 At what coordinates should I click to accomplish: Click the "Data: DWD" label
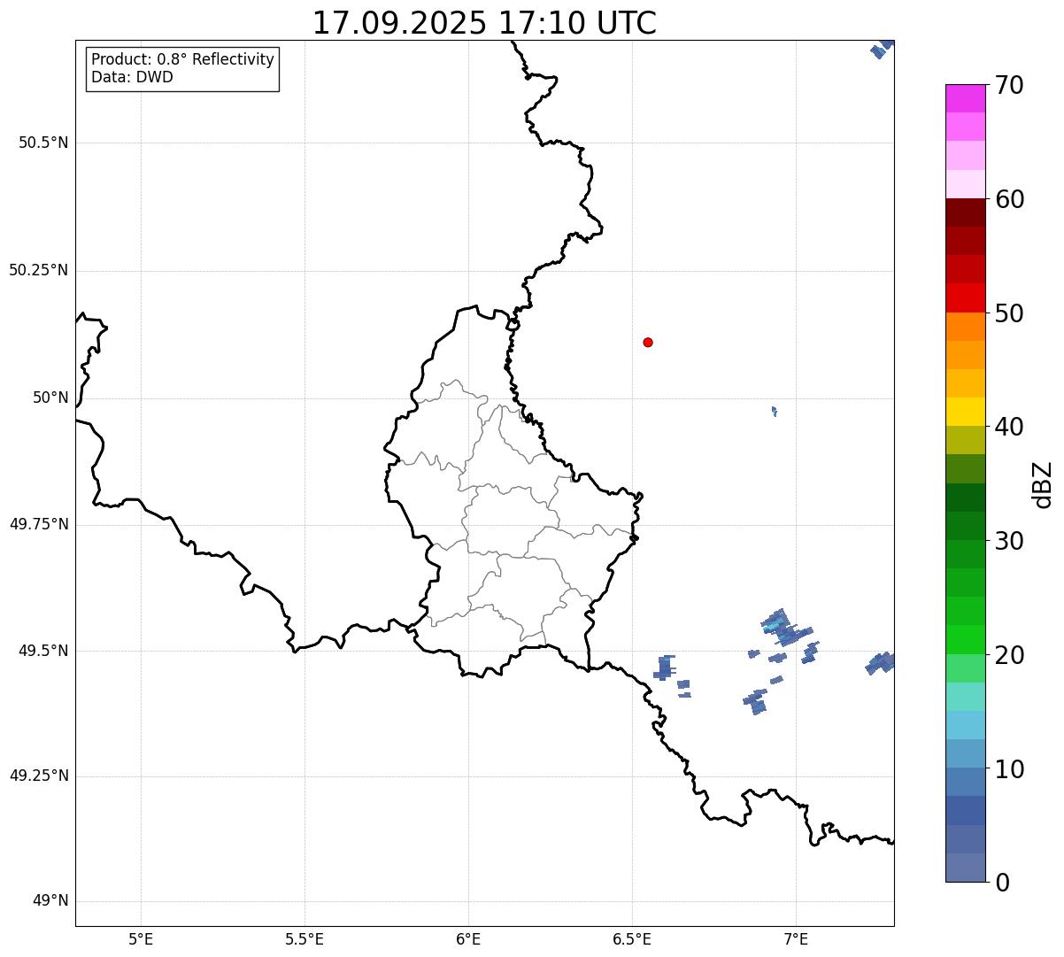click(132, 77)
